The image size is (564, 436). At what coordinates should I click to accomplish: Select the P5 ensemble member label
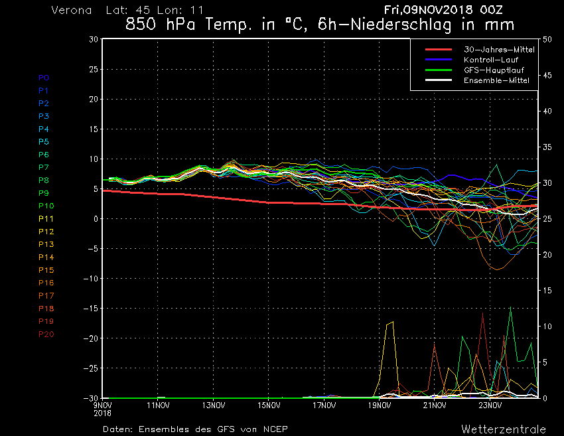(44, 142)
